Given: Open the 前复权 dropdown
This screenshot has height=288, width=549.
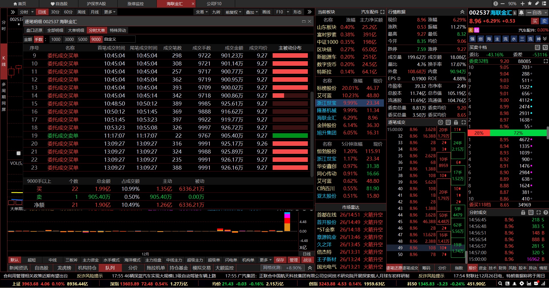Looking at the screenshot, I should click(x=233, y=12).
